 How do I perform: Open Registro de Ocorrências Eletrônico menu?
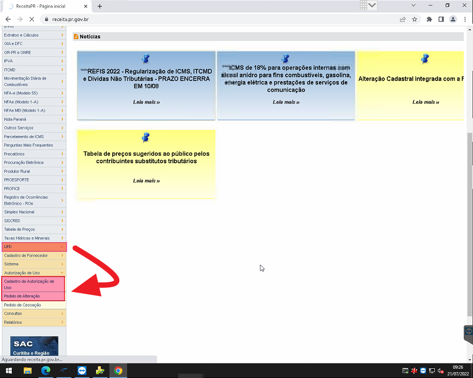click(x=34, y=200)
